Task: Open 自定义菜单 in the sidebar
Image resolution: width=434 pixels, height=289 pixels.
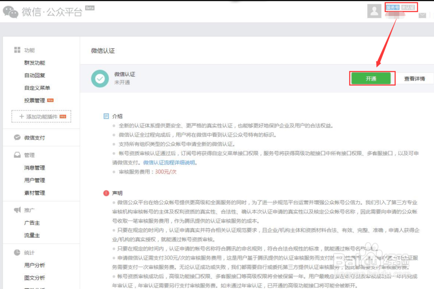Action: click(37, 88)
